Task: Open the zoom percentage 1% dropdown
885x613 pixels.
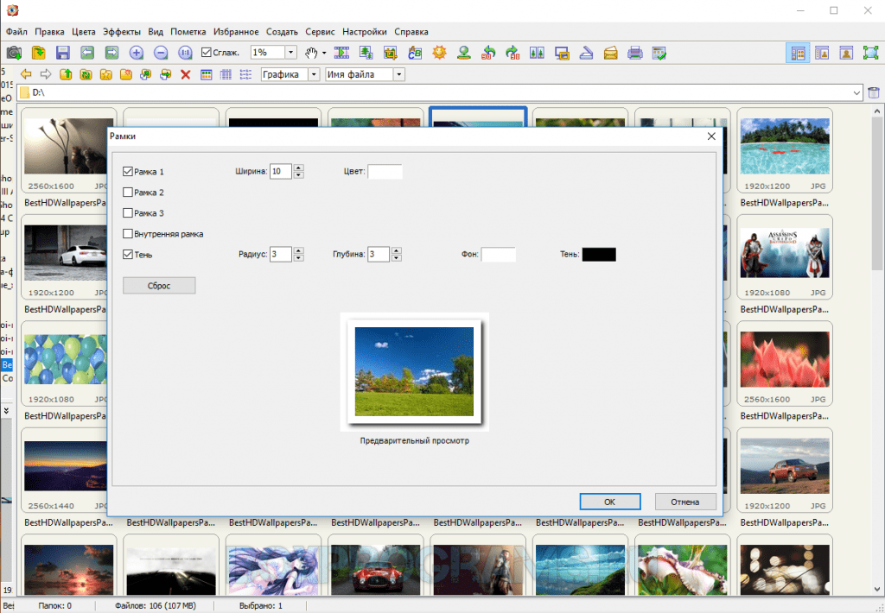Action: (x=290, y=53)
